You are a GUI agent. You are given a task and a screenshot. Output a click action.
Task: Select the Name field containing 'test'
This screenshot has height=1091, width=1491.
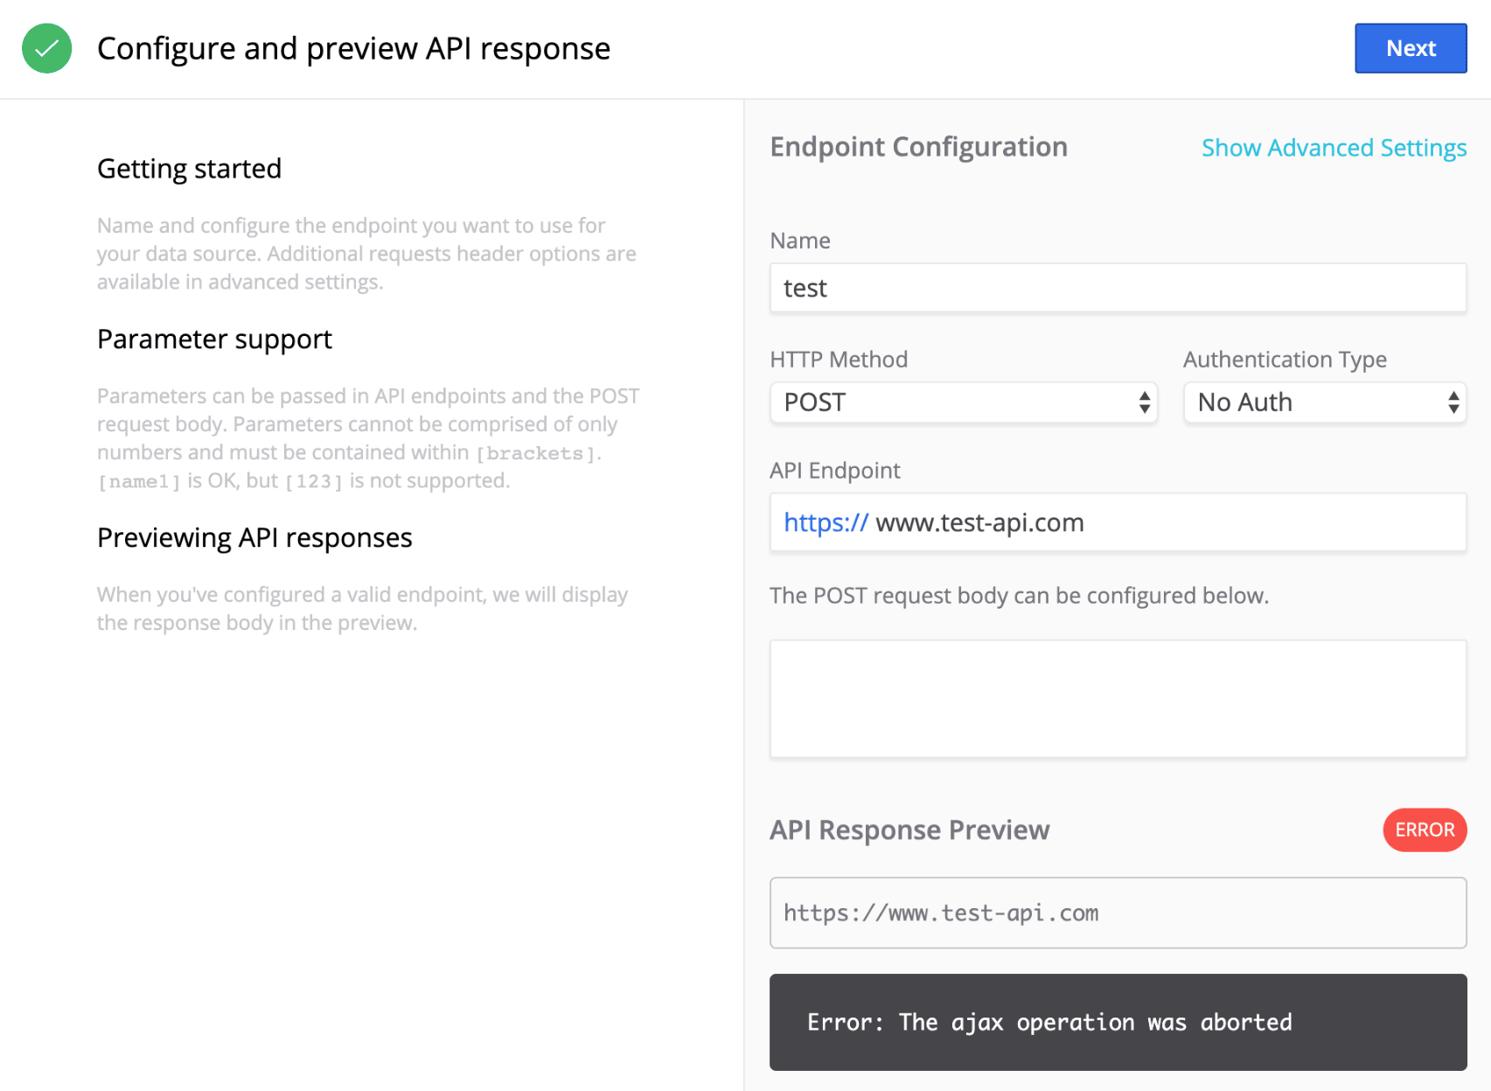[1118, 288]
